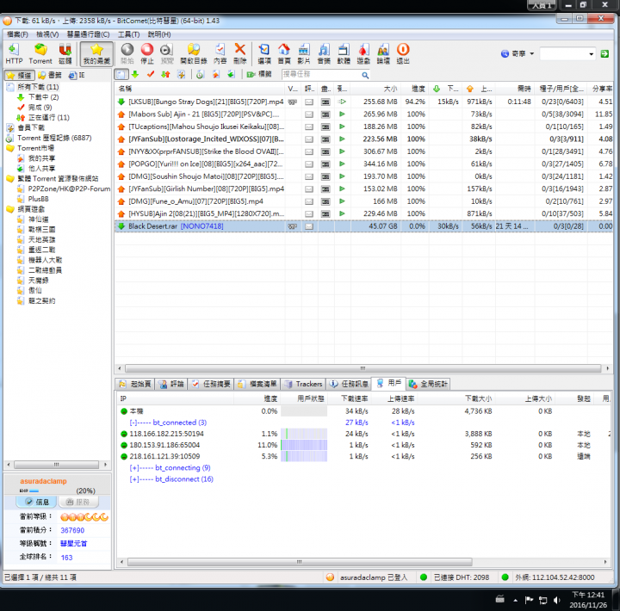620x611 pixels.
Task: Click the task list horizontal scrollbar
Action: tap(363, 368)
